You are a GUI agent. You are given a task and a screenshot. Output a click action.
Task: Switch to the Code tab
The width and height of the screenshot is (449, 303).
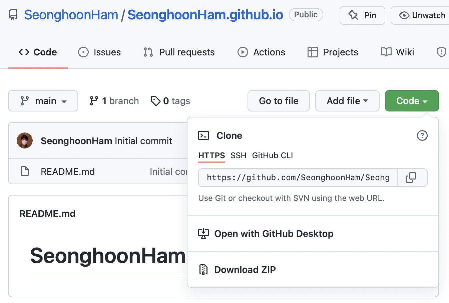point(38,52)
